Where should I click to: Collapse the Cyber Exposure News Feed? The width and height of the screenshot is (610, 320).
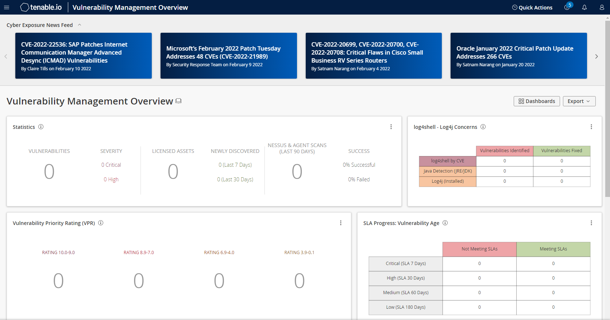click(x=80, y=25)
